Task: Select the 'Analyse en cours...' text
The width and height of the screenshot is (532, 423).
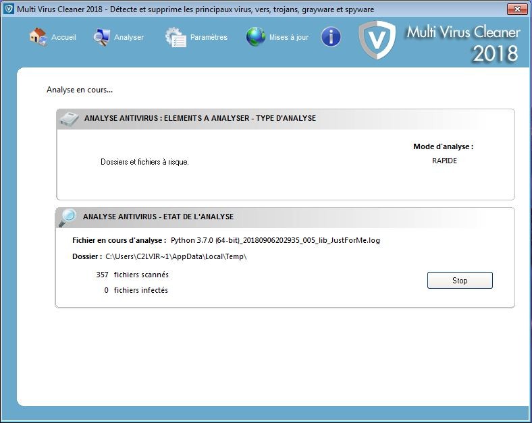Action: (80, 90)
